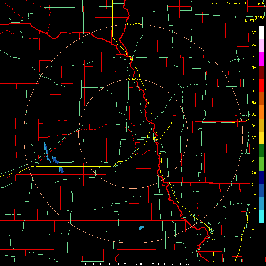Click the cyan 6 kft legend swatch

(x=261, y=217)
